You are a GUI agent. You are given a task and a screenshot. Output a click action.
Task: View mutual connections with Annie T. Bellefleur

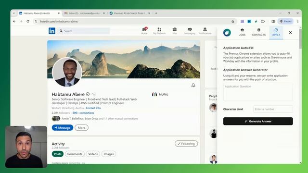pos(95,119)
